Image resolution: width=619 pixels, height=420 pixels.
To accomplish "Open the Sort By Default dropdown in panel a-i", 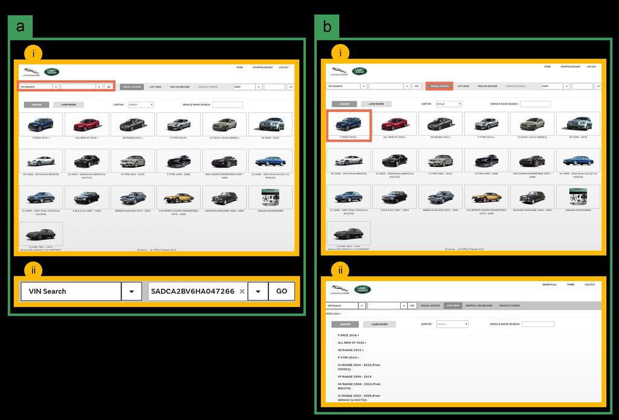I will click(140, 105).
